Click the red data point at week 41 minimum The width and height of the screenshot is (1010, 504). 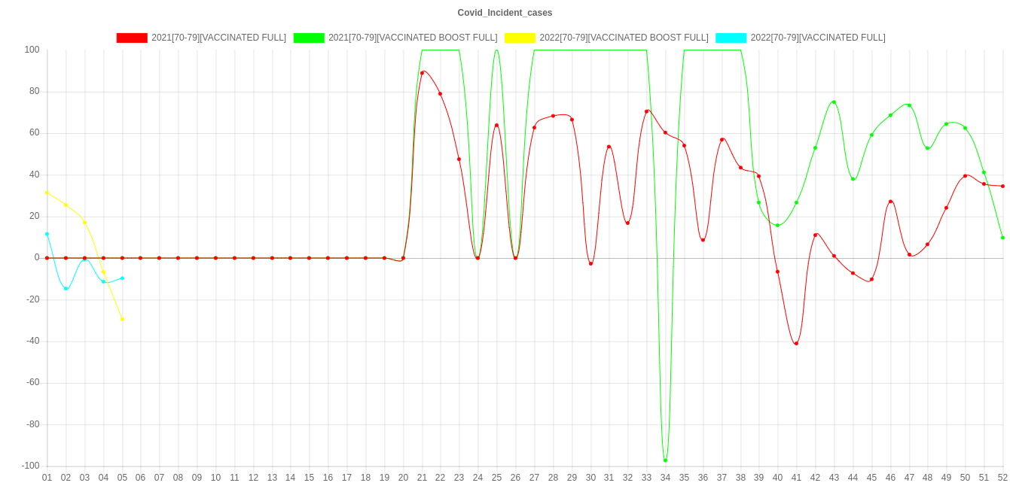click(796, 344)
